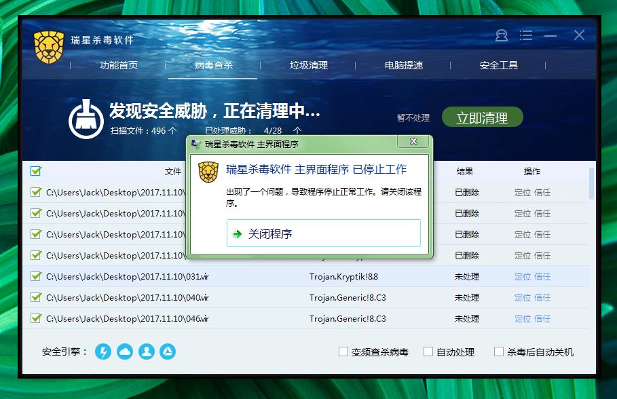Click the 结果 column header
Viewport: 617px width, 399px height.
pyautogui.click(x=465, y=171)
